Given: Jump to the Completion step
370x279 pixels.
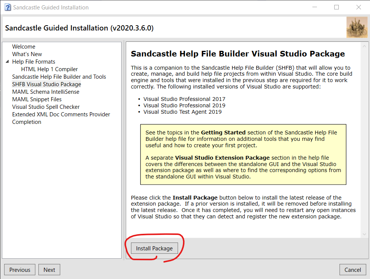Looking at the screenshot, I should tap(26, 122).
